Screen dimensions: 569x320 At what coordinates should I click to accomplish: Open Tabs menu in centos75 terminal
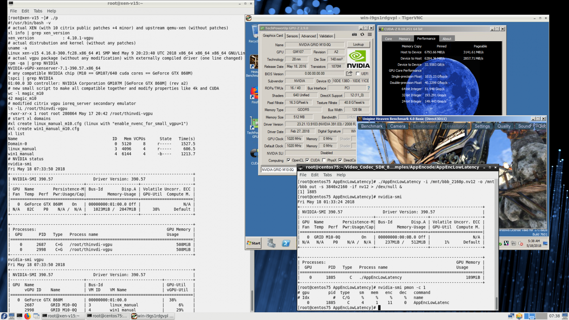click(x=327, y=175)
